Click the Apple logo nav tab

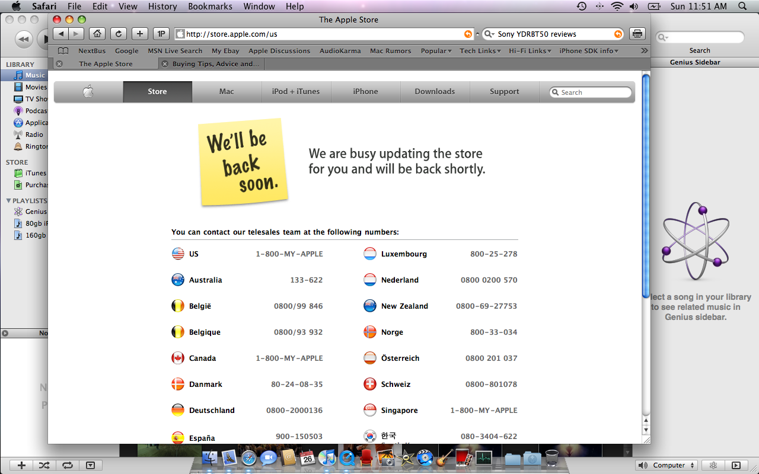88,91
